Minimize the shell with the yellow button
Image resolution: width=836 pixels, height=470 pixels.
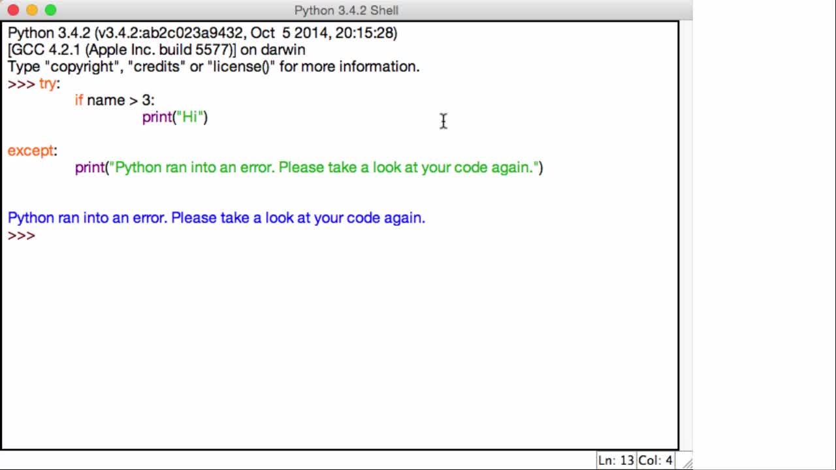[x=32, y=10]
